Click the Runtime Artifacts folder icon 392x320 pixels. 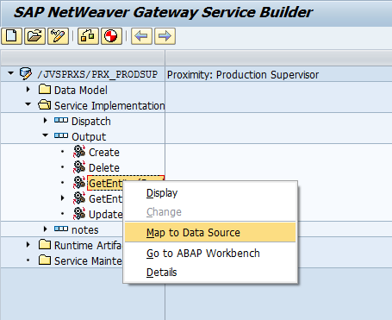pos(45,245)
